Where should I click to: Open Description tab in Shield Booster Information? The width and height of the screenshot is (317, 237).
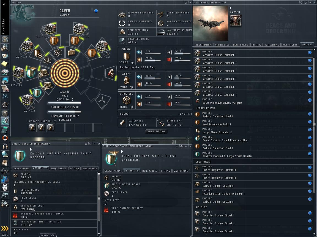tap(21, 168)
